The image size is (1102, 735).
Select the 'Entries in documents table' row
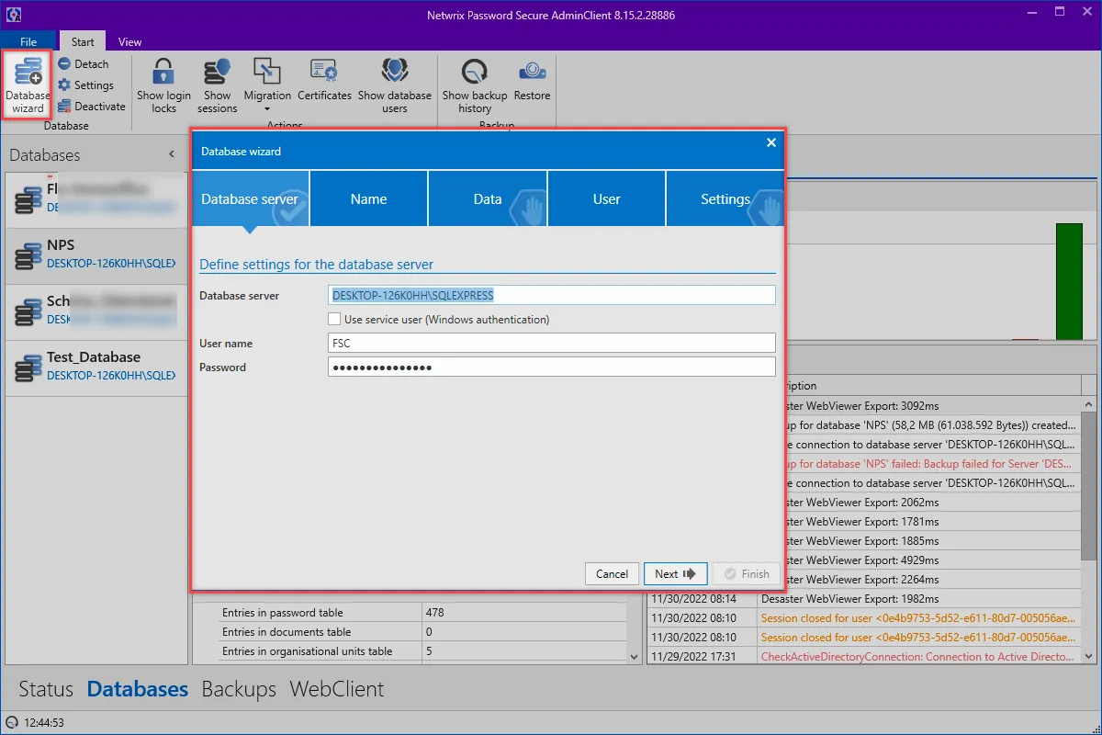[x=422, y=632]
